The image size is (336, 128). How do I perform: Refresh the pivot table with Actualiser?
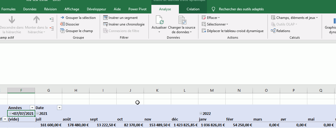coord(159,21)
